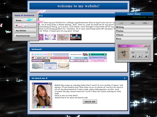The height and width of the screenshot is (117, 157).
Task: Click the pink 'friends' blinkie
Action: (x=97, y=61)
